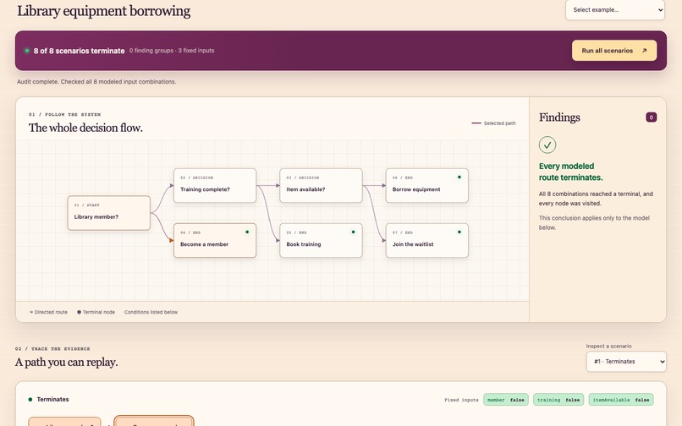This screenshot has width=682, height=426.
Task: Click terminal dot on Become a member node
Action: tap(247, 232)
